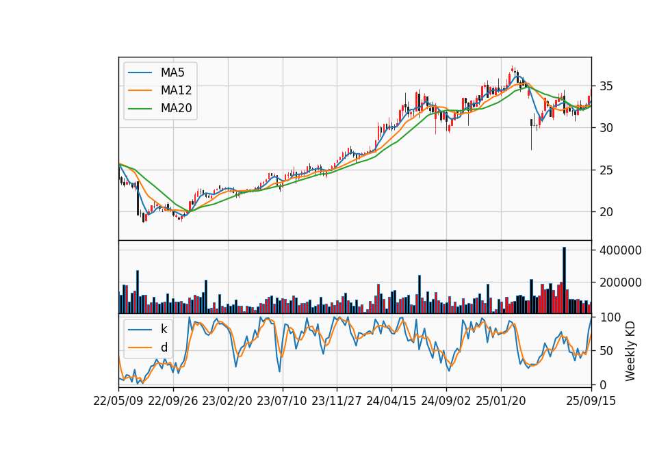Click the price axis value 30
The width and height of the screenshot is (657, 472).
click(606, 128)
